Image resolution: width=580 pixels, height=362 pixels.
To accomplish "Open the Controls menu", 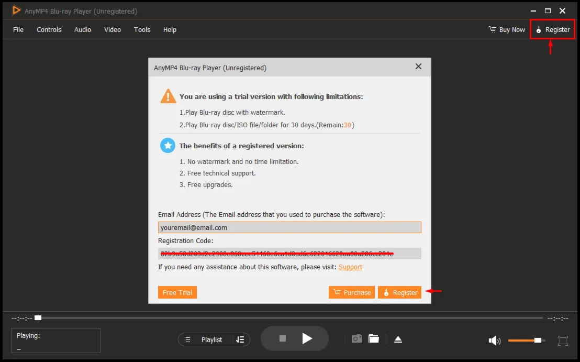I will pos(49,30).
